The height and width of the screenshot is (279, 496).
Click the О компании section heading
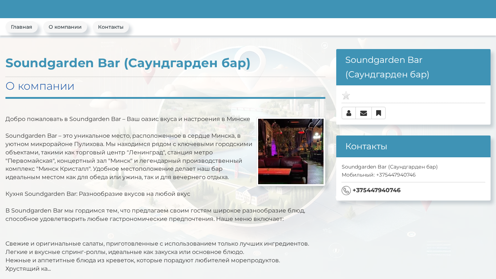[40, 86]
